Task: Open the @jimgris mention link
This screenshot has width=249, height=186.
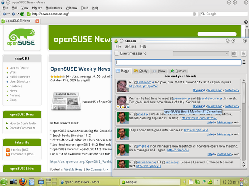Action: click(x=142, y=146)
